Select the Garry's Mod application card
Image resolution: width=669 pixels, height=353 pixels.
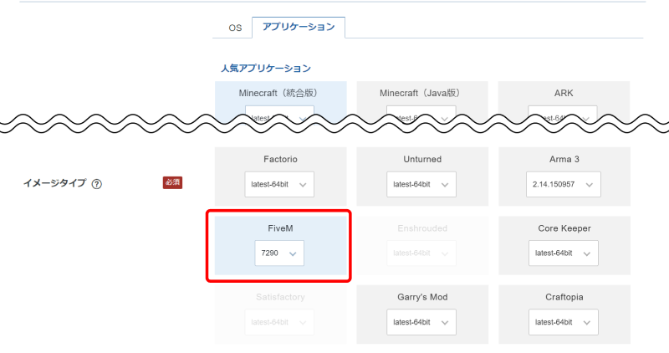click(x=422, y=315)
